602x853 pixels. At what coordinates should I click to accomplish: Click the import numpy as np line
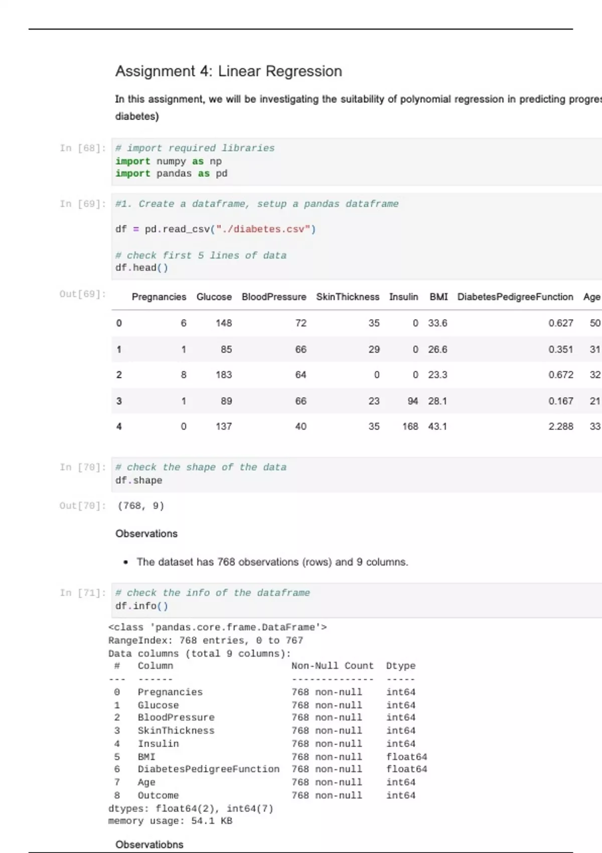[169, 161]
